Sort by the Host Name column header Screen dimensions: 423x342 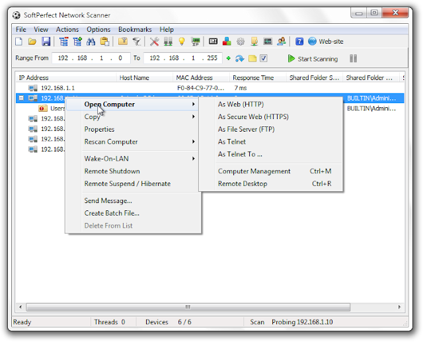click(x=145, y=78)
